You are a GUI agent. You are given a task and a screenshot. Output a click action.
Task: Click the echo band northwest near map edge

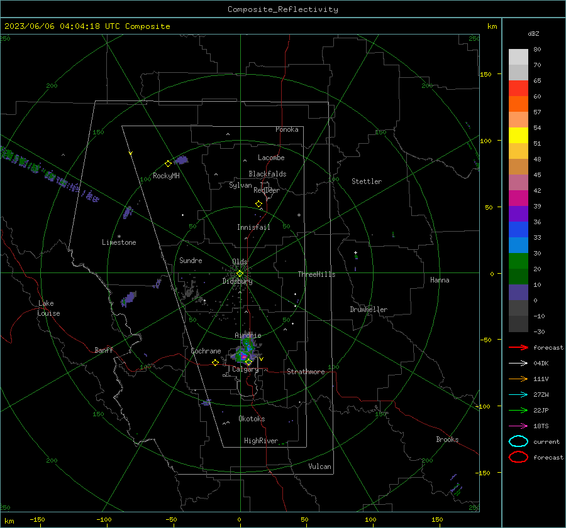click(x=48, y=174)
